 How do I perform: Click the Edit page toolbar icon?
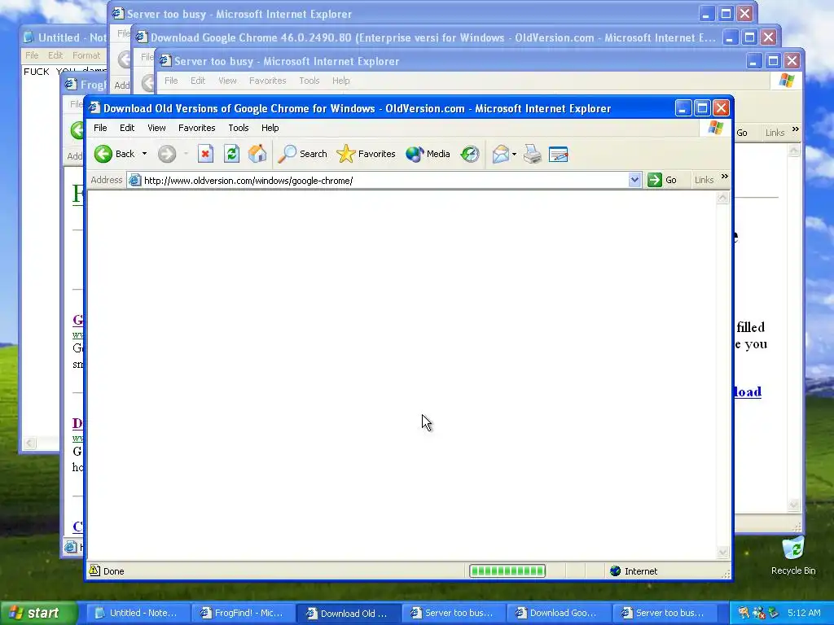click(x=559, y=154)
